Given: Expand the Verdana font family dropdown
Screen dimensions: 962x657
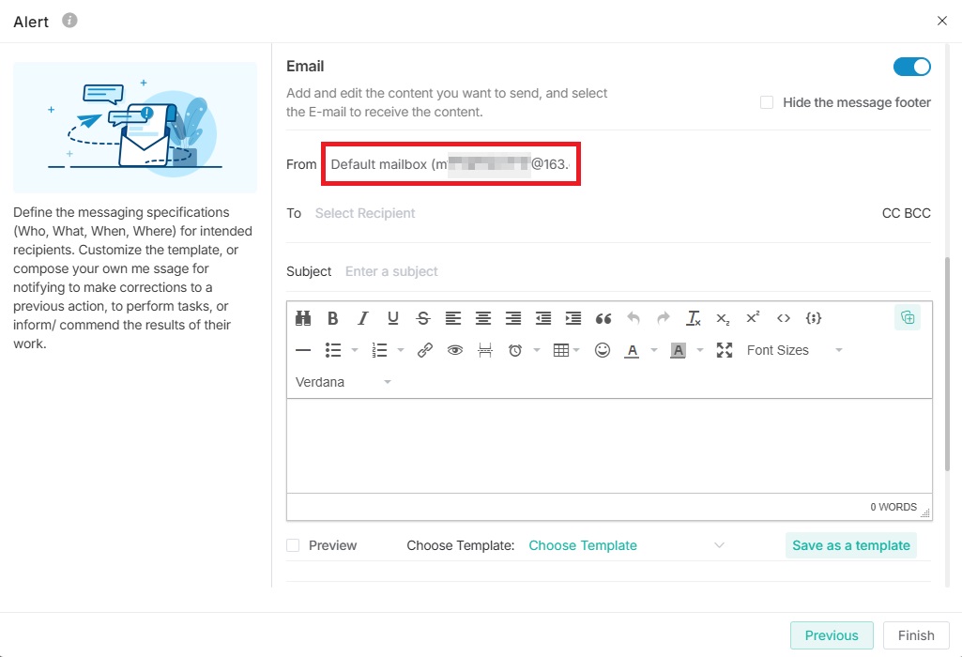Looking at the screenshot, I should click(x=343, y=382).
